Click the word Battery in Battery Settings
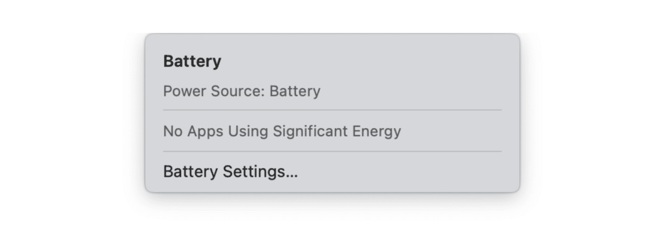This screenshot has width=663, height=241. point(190,172)
